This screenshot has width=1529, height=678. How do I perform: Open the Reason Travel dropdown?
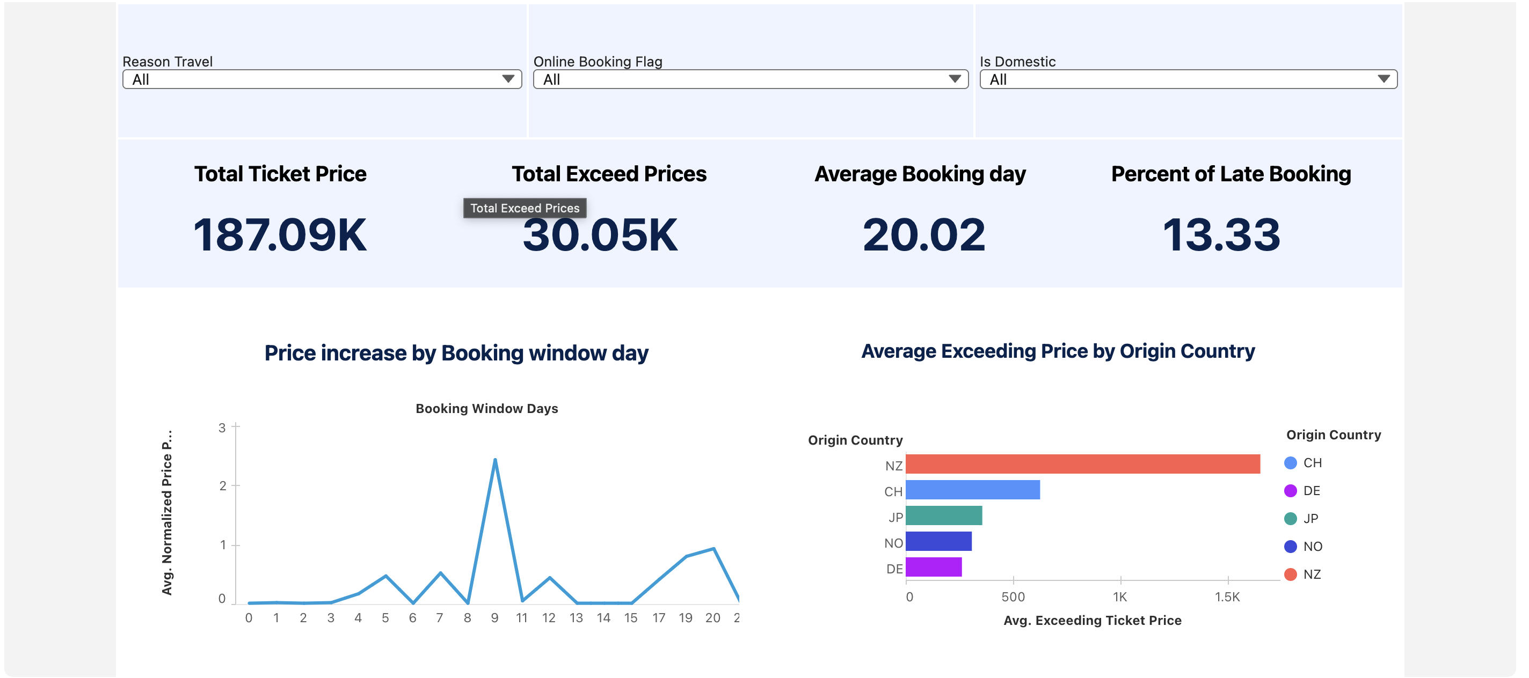pos(322,79)
